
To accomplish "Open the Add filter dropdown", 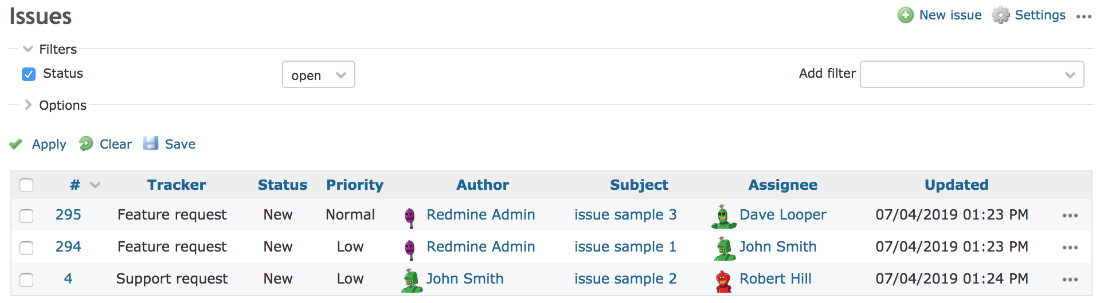I will click(972, 75).
